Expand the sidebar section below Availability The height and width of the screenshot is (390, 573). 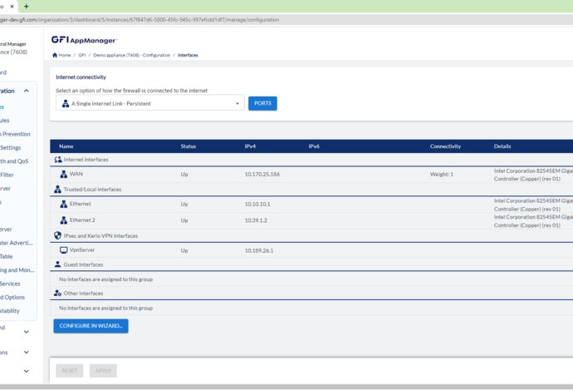coord(27,332)
